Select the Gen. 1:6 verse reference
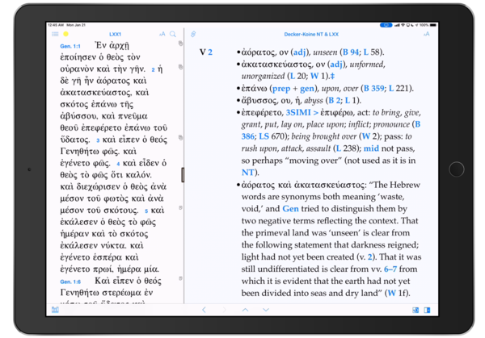 pos(71,281)
